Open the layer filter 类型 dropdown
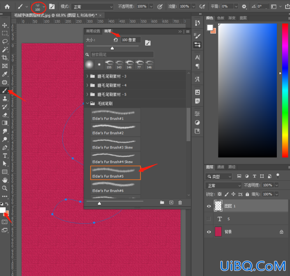The height and width of the screenshot is (276, 290). pos(219,176)
